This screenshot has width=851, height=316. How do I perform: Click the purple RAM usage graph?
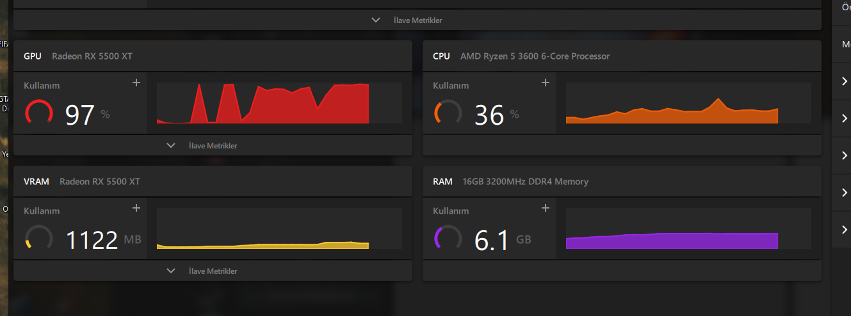click(688, 228)
